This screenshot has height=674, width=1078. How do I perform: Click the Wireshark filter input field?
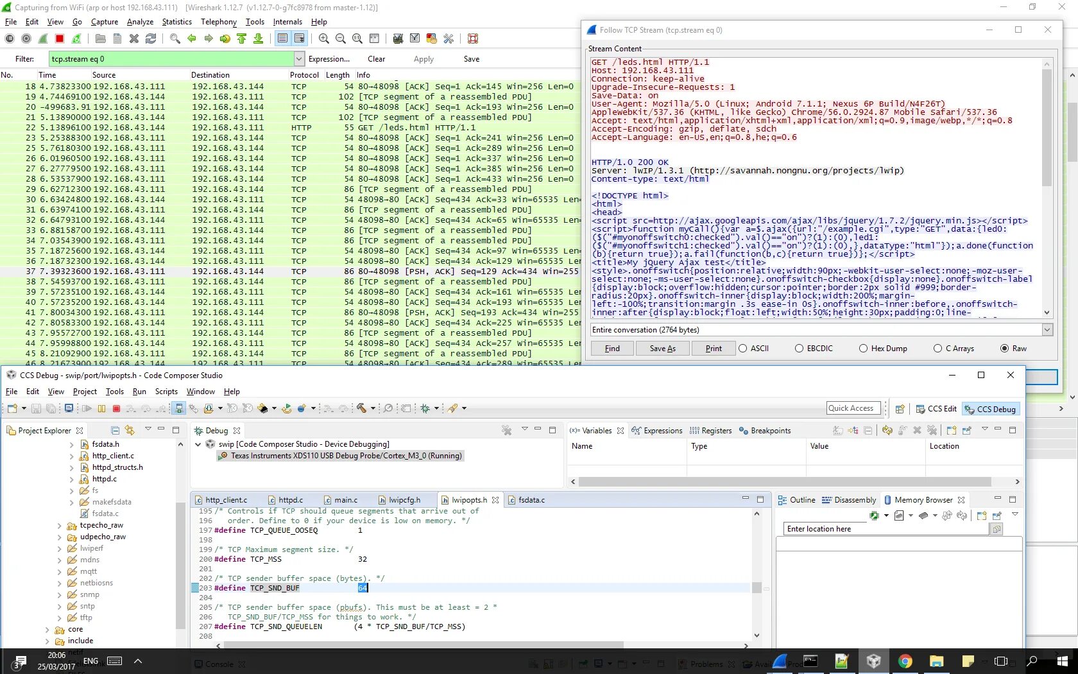click(172, 59)
